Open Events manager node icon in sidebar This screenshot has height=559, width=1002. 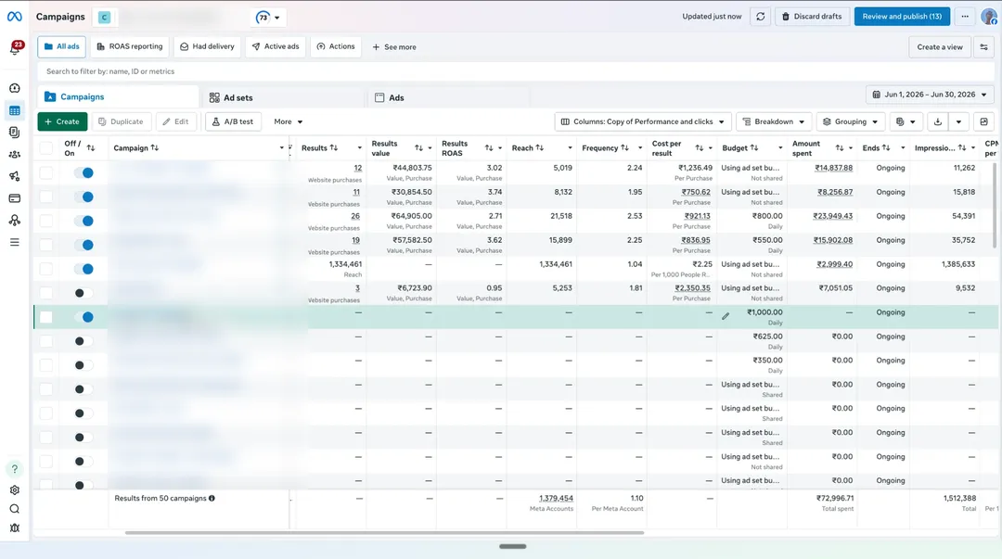coord(15,221)
